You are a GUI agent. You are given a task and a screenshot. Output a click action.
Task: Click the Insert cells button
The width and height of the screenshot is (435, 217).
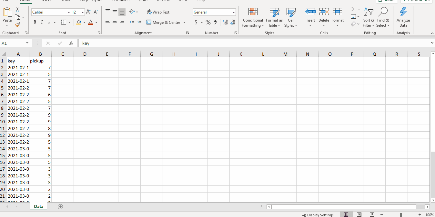point(310,17)
